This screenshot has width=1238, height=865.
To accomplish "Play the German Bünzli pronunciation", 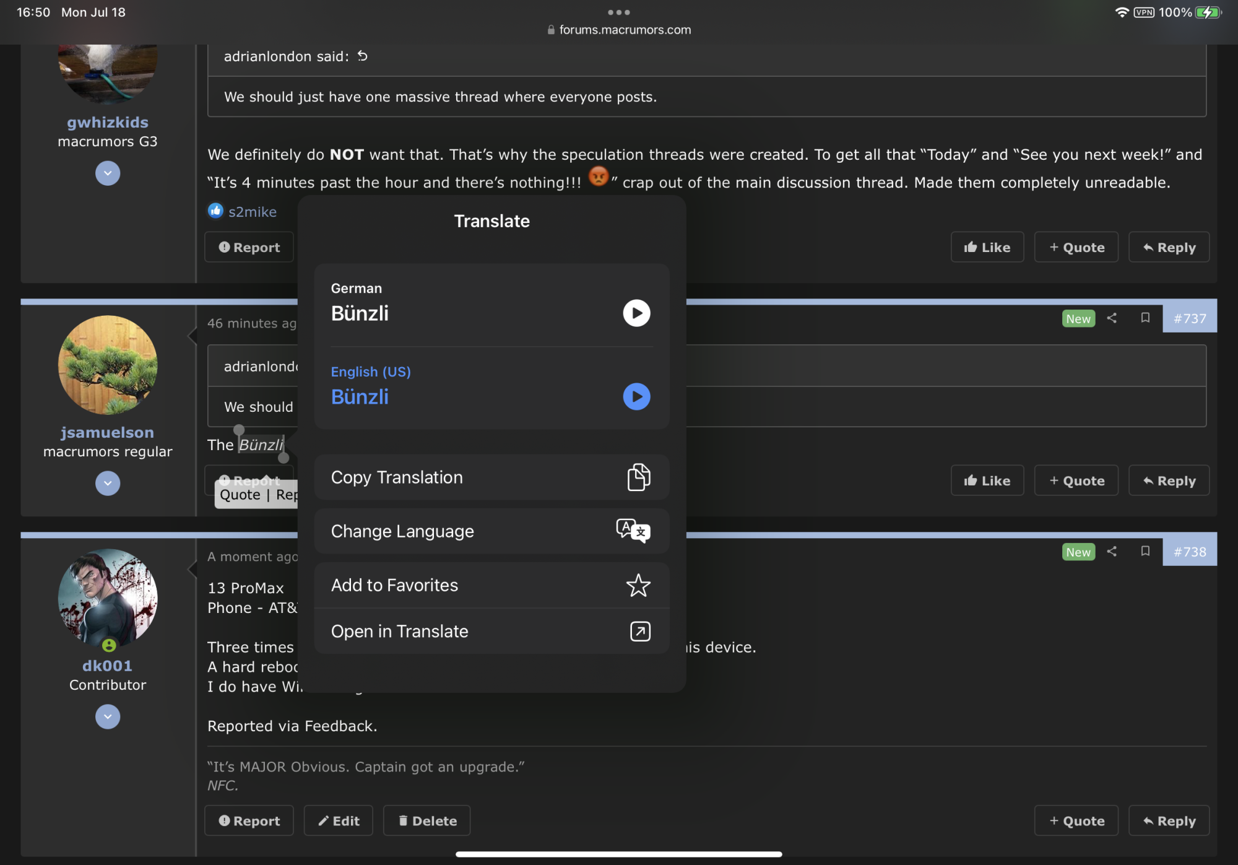I will tap(636, 313).
